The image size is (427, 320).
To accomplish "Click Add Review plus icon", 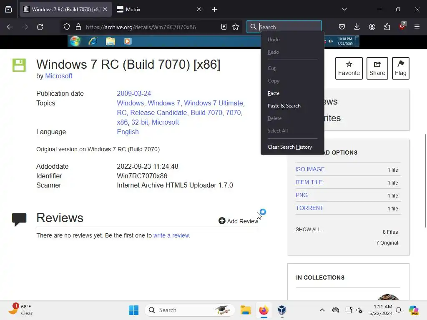I will tap(222, 221).
